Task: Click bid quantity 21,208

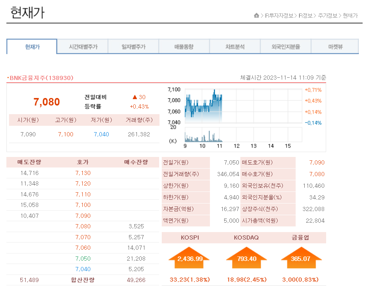Action: click(136, 259)
